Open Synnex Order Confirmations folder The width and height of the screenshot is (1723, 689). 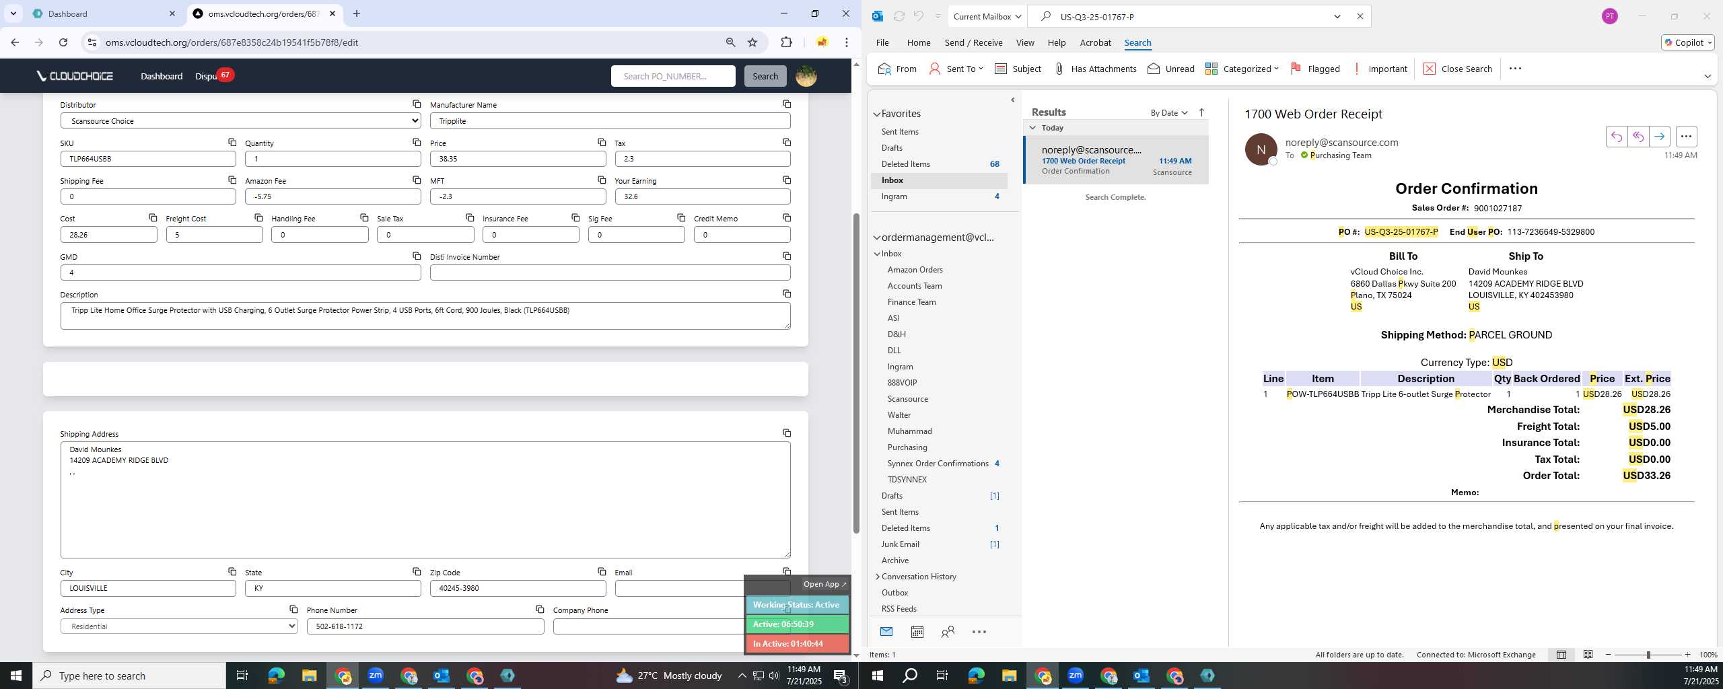(x=938, y=464)
